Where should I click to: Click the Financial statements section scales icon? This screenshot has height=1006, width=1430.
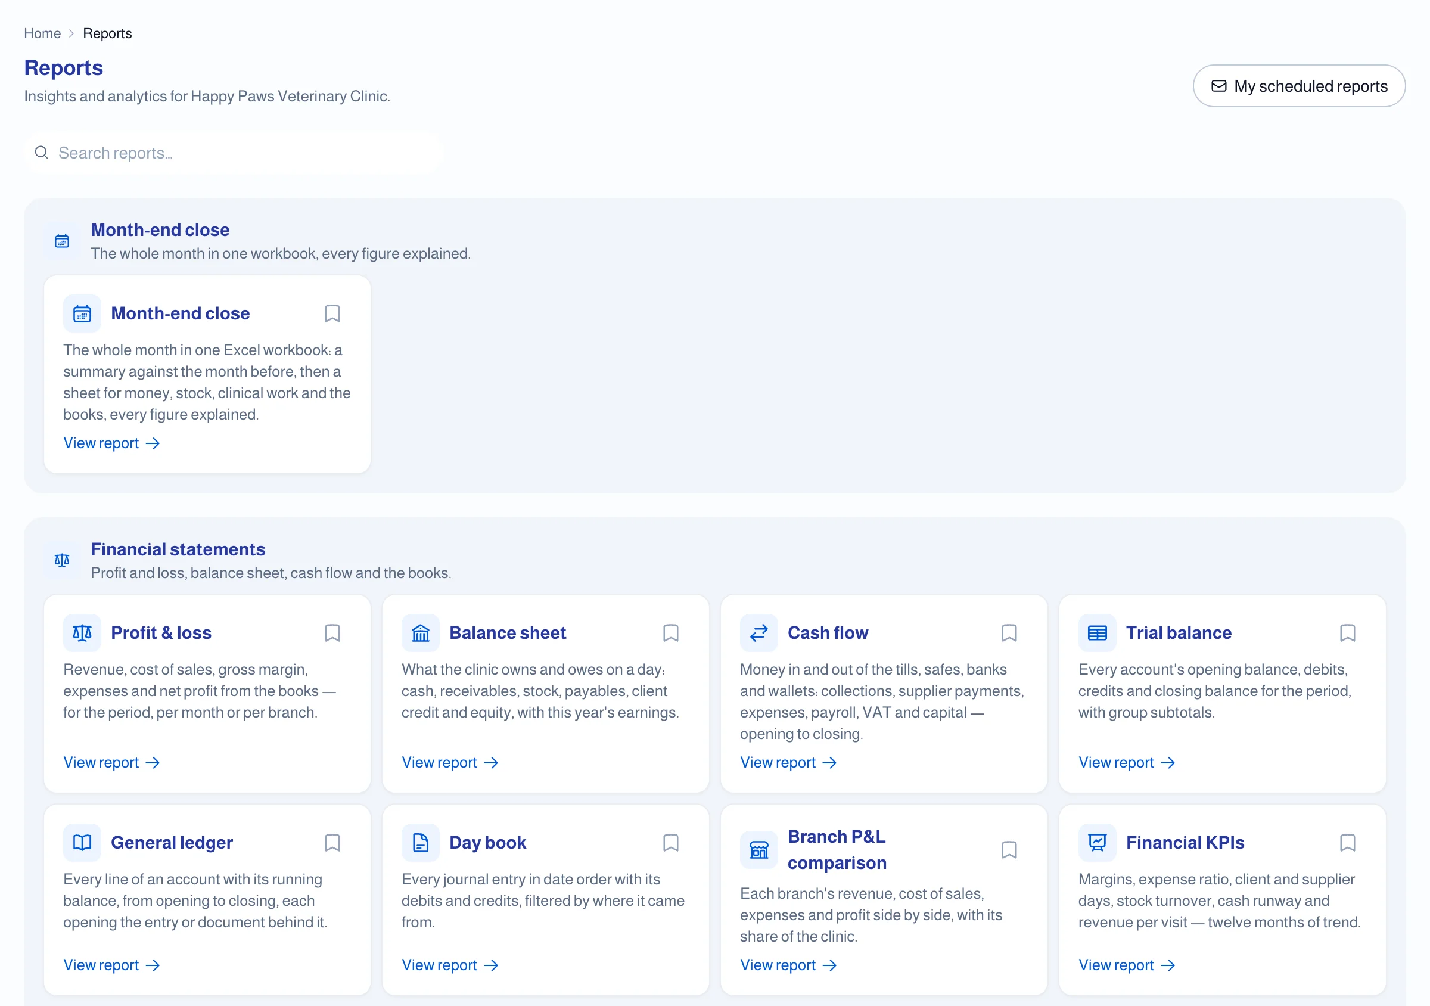click(x=61, y=561)
